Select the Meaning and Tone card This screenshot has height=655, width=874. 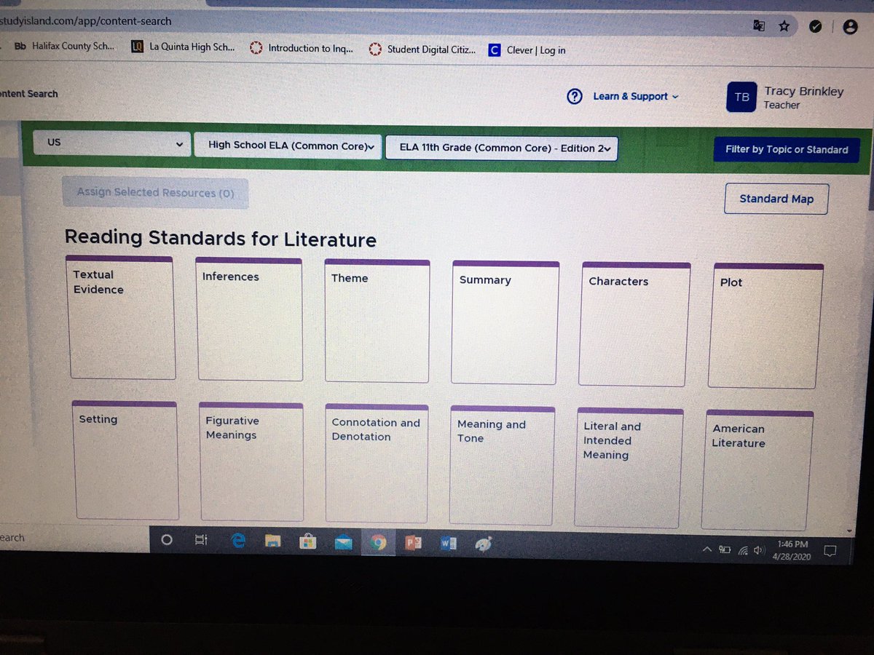502,466
